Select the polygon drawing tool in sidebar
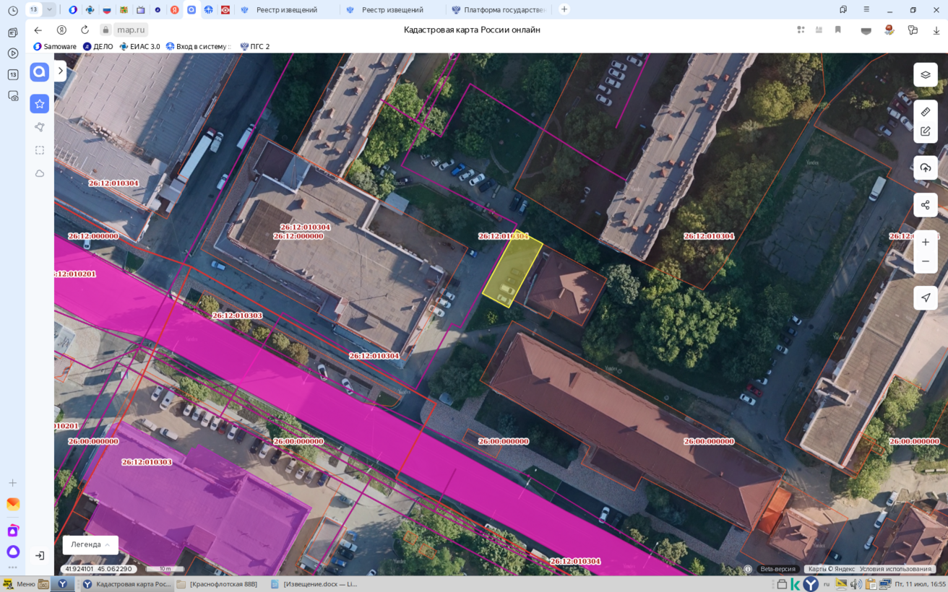The image size is (948, 592). tap(40, 127)
